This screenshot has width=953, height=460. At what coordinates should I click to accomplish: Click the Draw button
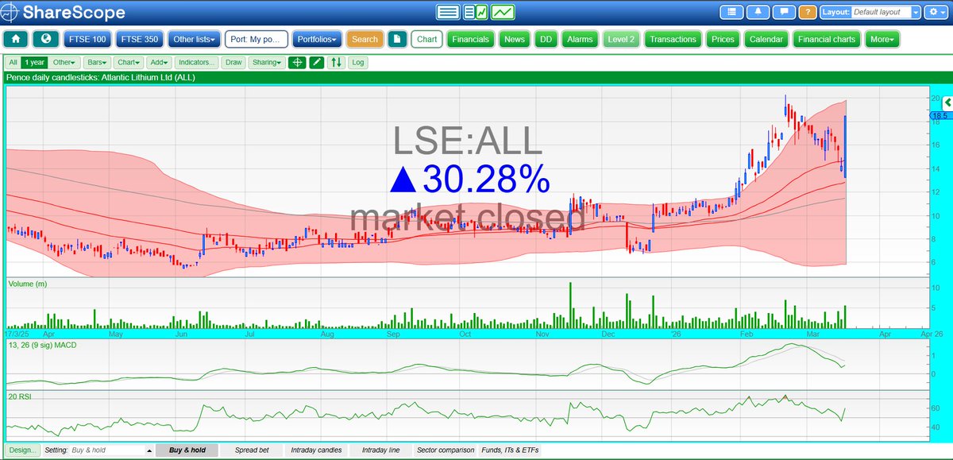point(233,62)
